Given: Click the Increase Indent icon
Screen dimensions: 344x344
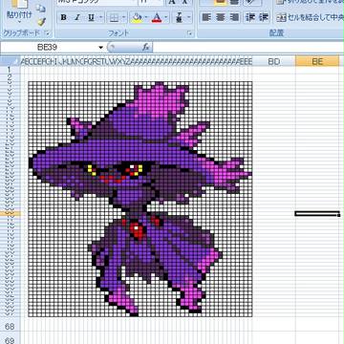Looking at the screenshot, I should pyautogui.click(x=264, y=17).
